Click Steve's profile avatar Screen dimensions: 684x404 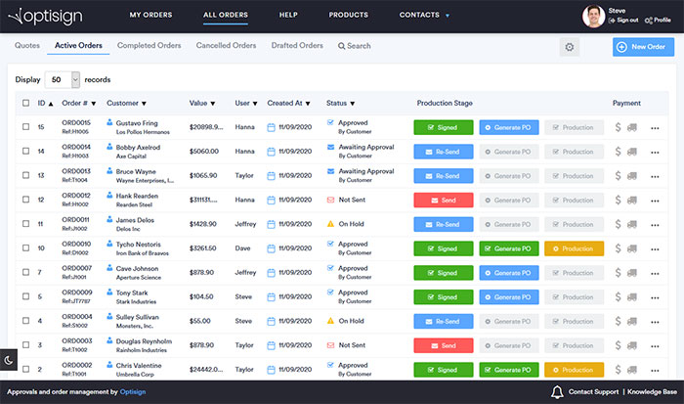(x=593, y=17)
